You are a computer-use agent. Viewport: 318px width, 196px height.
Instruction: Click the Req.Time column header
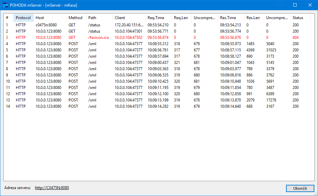coord(159,18)
